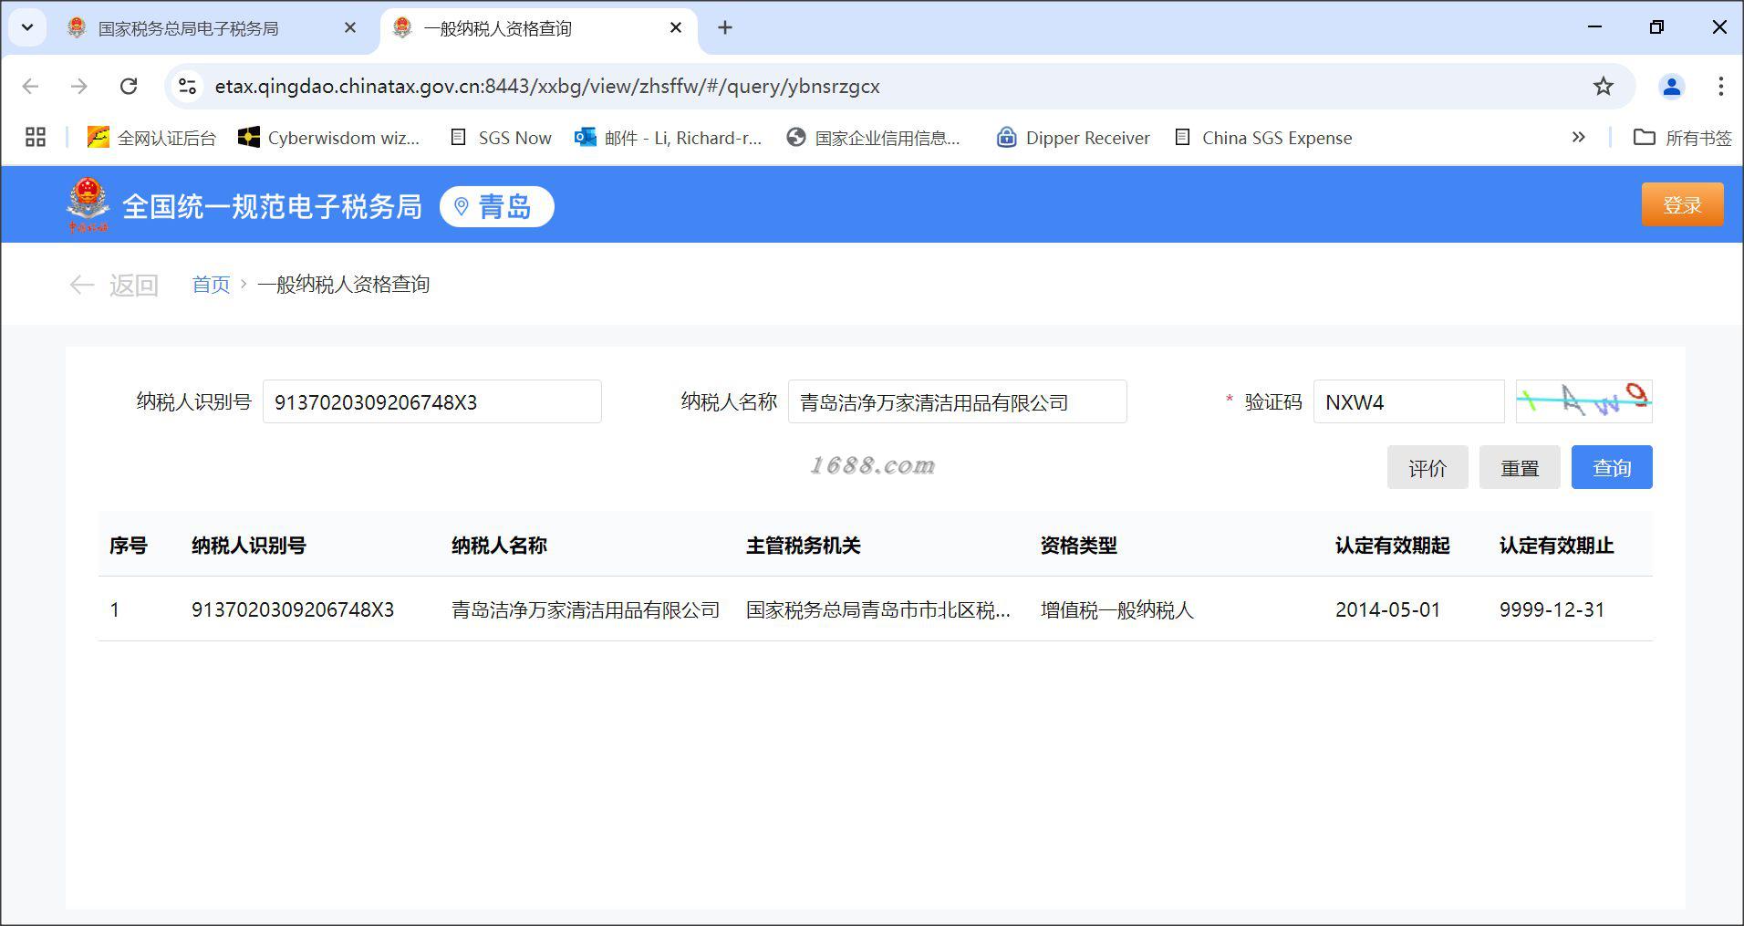
Task: Click the 纳税人名称 input field
Action: coord(957,401)
